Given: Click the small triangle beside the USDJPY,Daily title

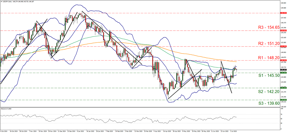Looking at the screenshot, I should [x=1, y=1].
